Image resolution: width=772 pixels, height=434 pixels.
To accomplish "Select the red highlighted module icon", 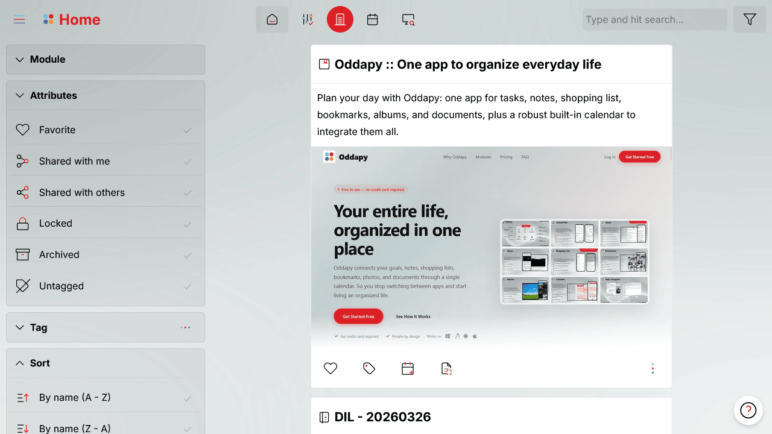I will (340, 19).
